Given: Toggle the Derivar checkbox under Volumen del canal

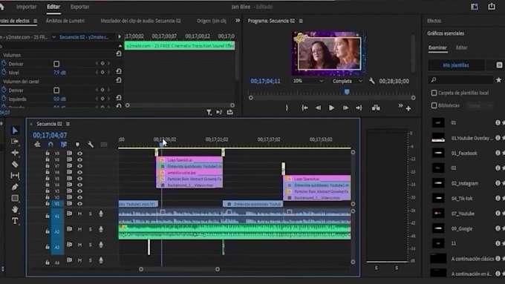Looking at the screenshot, I should (x=56, y=90).
